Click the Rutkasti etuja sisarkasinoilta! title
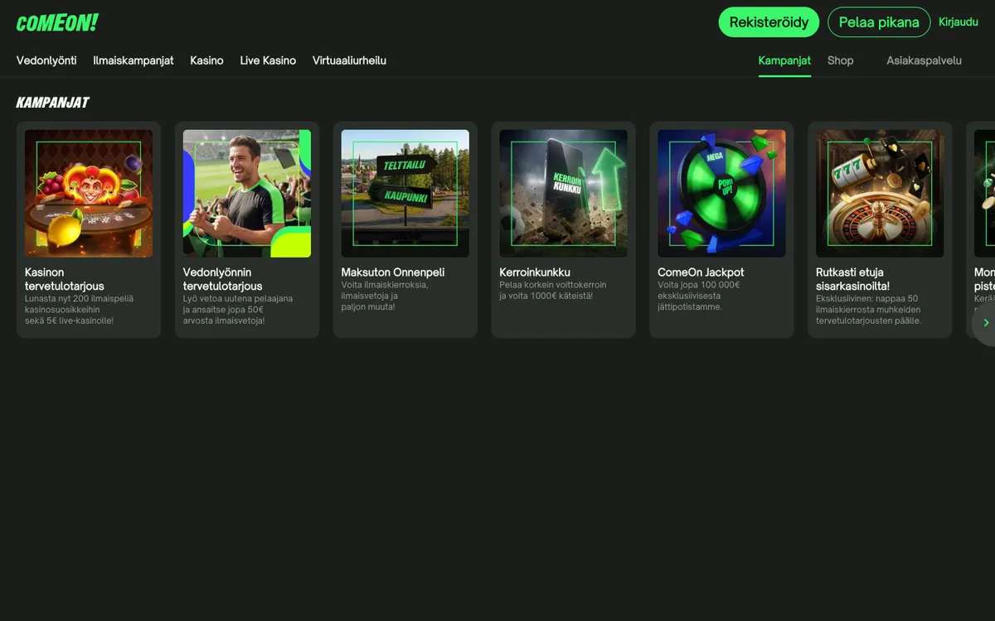Image resolution: width=995 pixels, height=621 pixels. [853, 279]
